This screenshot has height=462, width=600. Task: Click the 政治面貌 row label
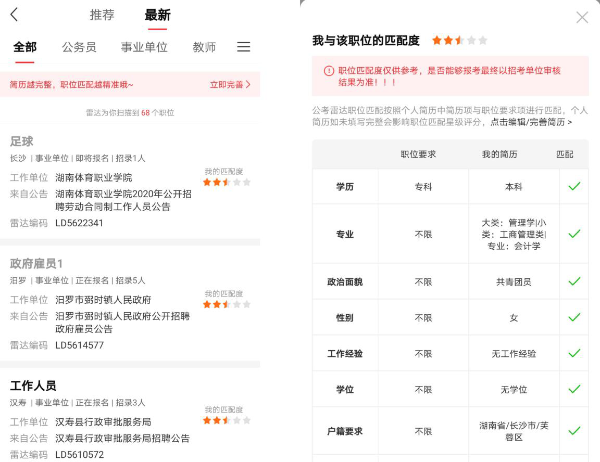coord(345,282)
